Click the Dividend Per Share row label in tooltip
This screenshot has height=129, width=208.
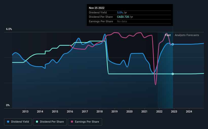101,17
